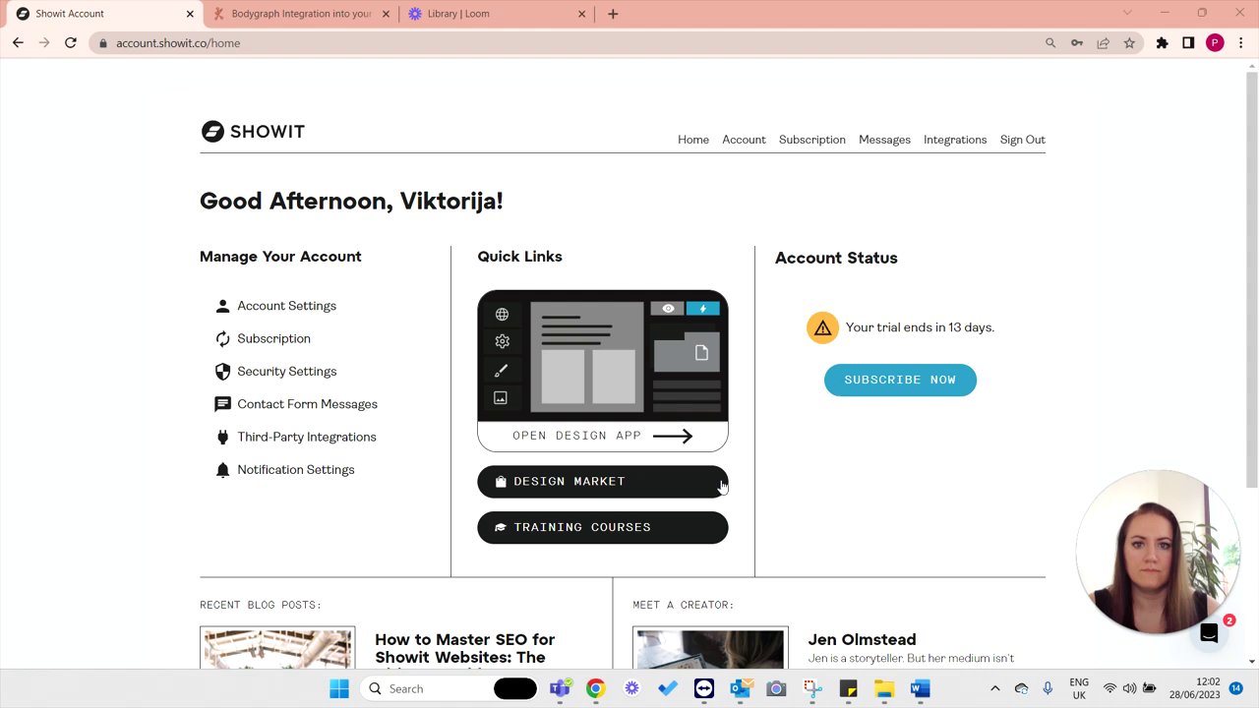
Task: Open Notification Settings link
Action: 295,470
